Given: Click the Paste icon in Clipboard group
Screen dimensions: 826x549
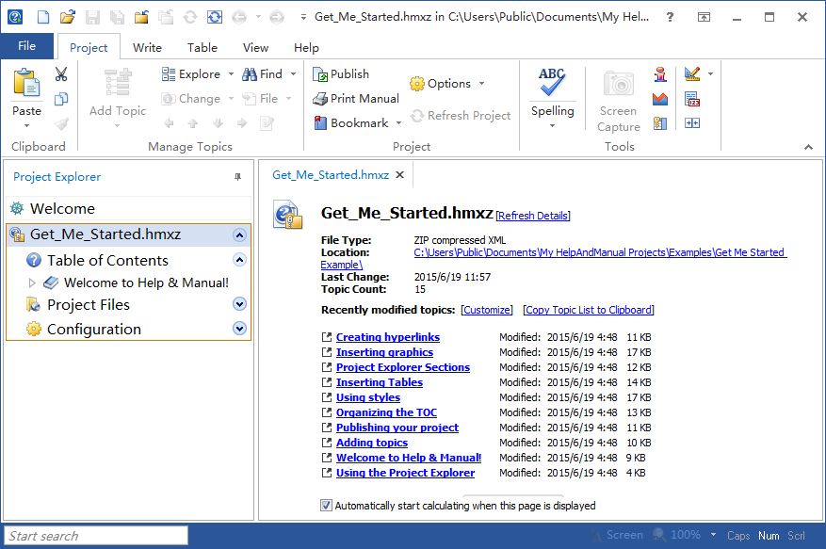Looking at the screenshot, I should pyautogui.click(x=26, y=84).
